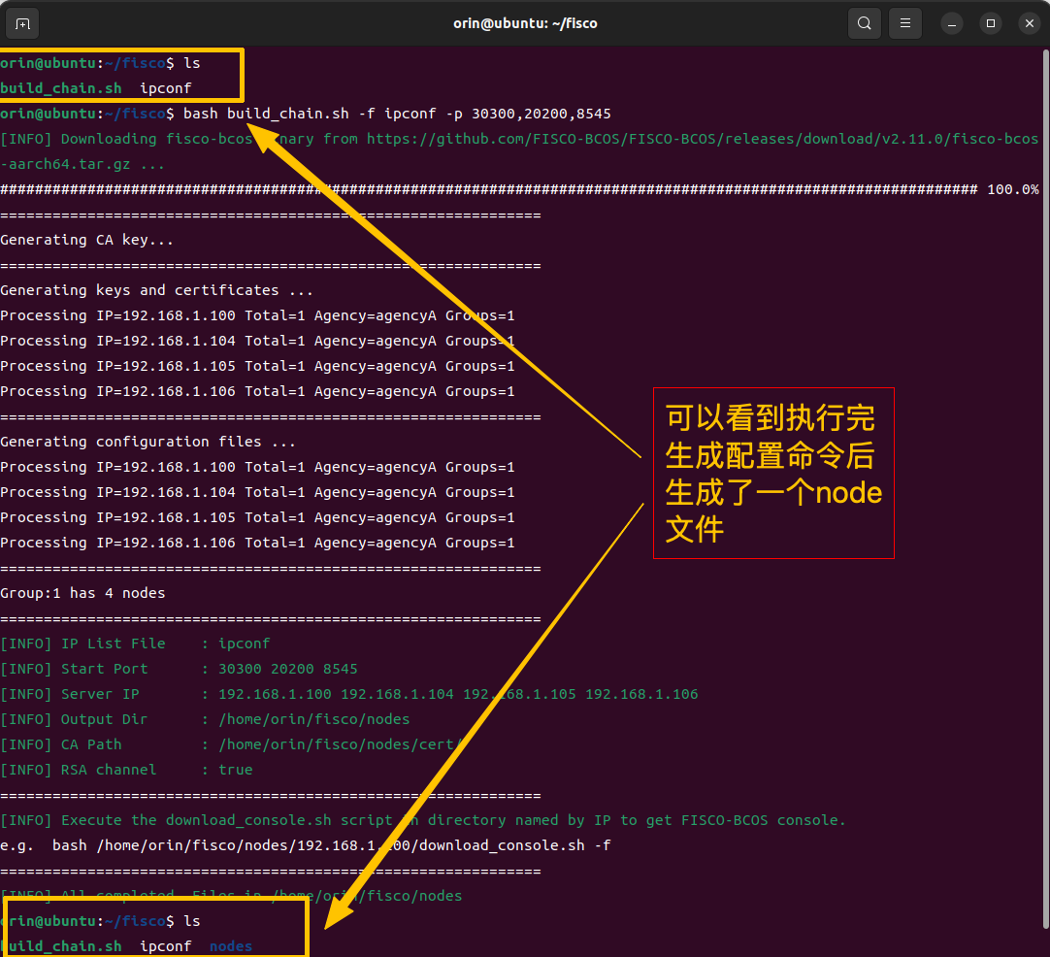1050x957 pixels.
Task: Click 'build_chain.sh' in the first ls output
Action: pos(61,88)
